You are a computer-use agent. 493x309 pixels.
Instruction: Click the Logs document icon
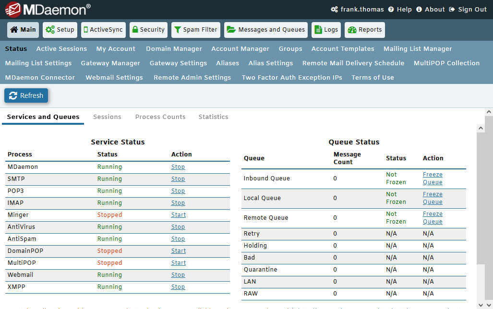pyautogui.click(x=318, y=30)
